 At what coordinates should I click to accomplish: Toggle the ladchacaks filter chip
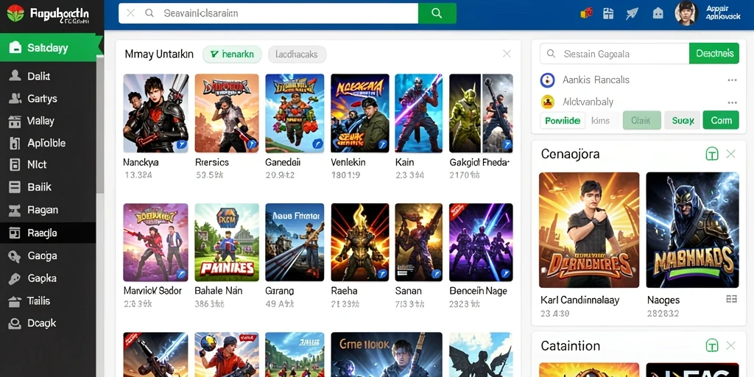297,54
